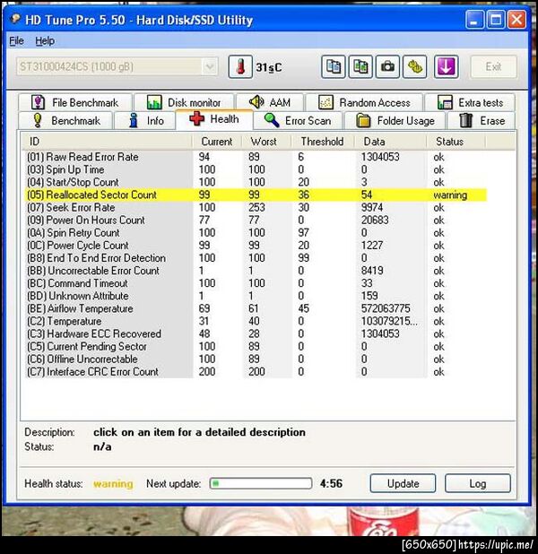Select the Reallocated Sector Count row
The image size is (538, 554).
click(x=256, y=195)
